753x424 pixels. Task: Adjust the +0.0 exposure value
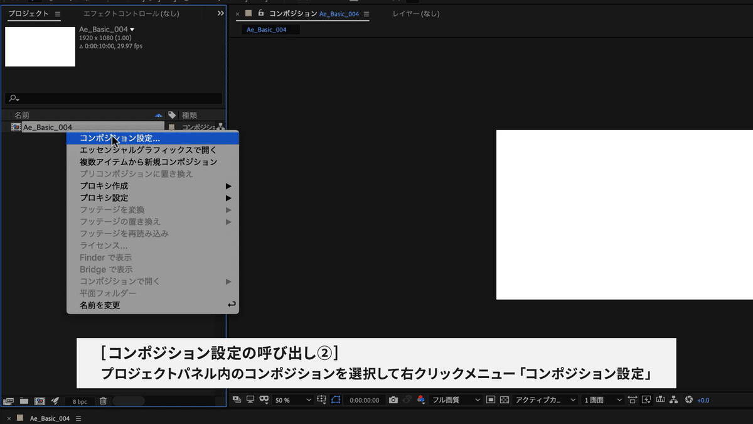pos(703,400)
